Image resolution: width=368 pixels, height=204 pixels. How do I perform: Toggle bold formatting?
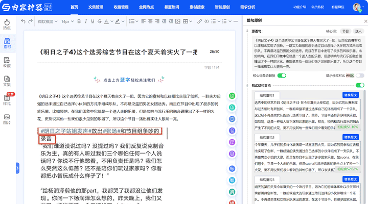79,21
